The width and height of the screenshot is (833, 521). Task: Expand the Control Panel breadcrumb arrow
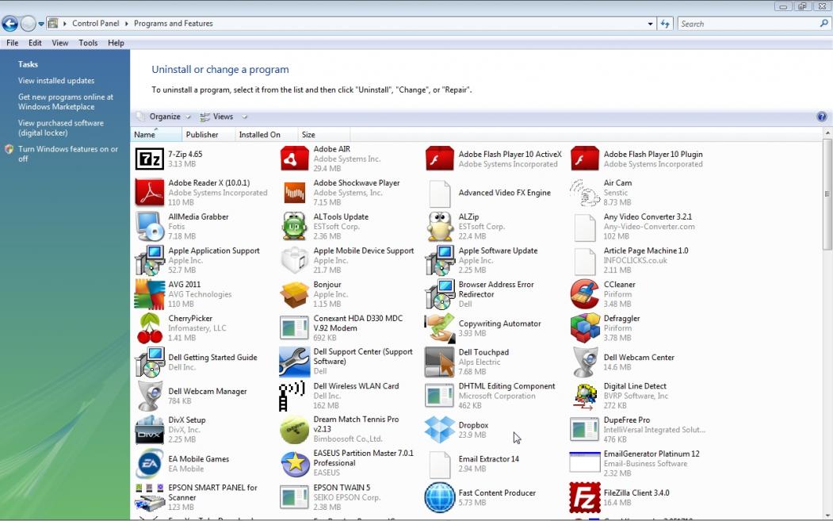click(x=127, y=23)
